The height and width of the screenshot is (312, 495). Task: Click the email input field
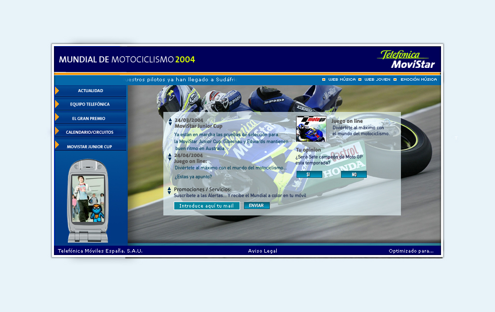(x=207, y=206)
